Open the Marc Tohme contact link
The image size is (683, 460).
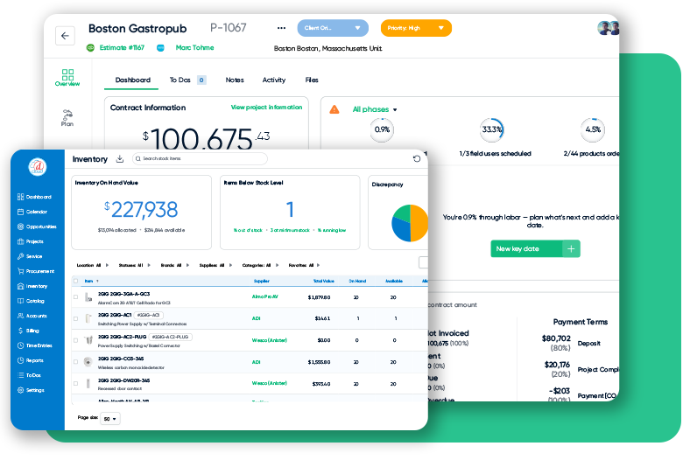tap(194, 47)
